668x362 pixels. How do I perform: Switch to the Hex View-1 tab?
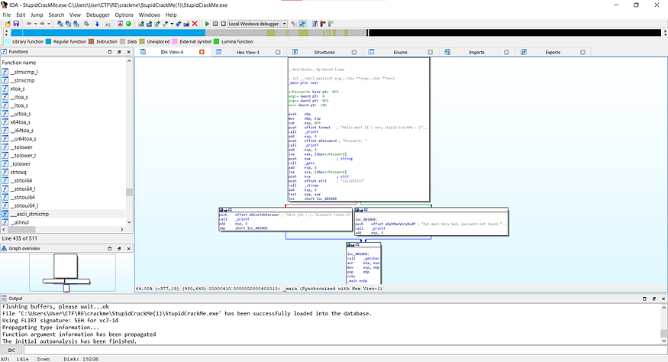248,53
